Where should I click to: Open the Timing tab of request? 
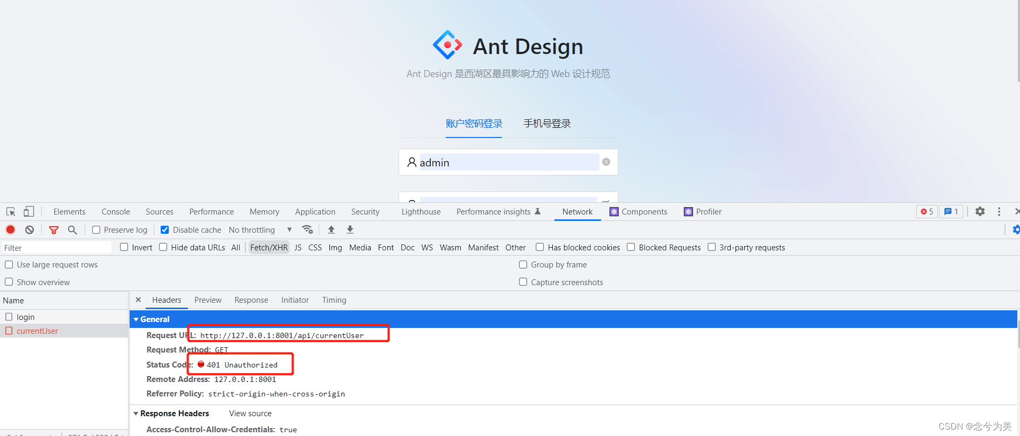[334, 300]
